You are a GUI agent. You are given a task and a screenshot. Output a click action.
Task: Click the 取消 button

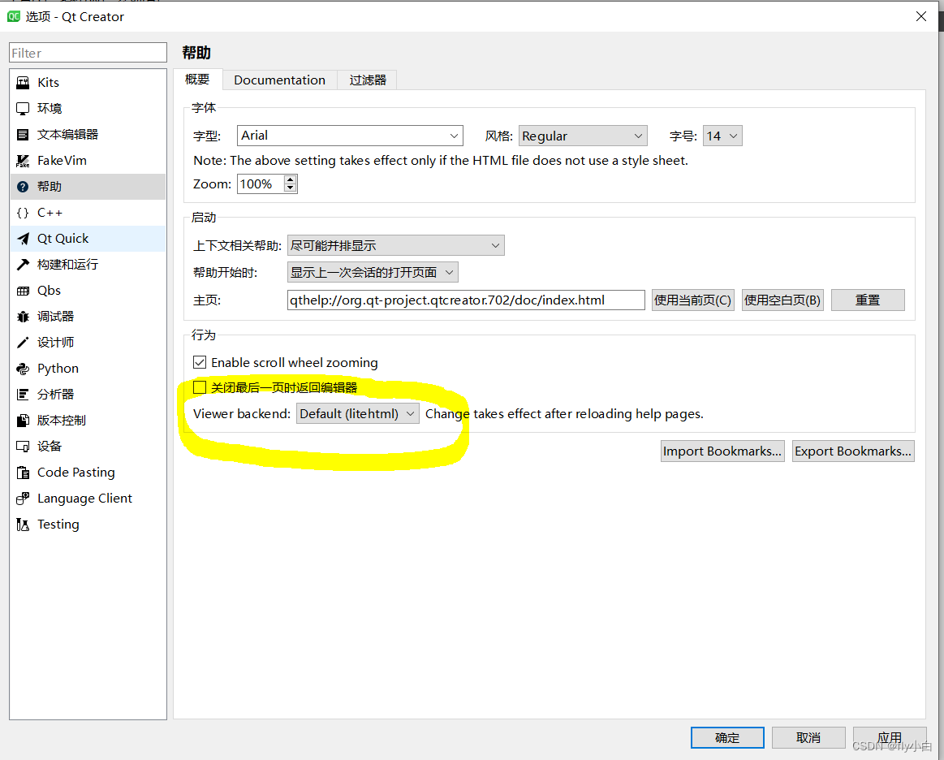[808, 738]
